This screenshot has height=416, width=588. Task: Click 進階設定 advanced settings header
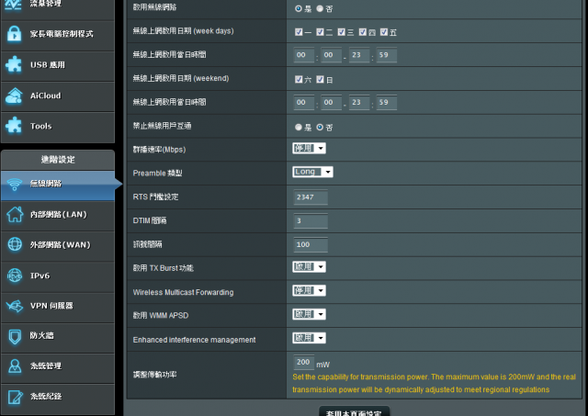(58, 160)
